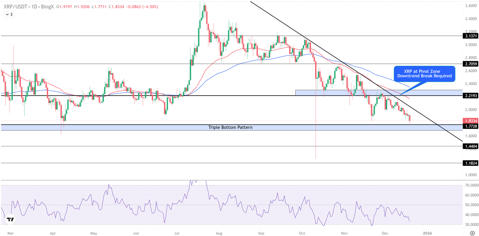Image resolution: width=479 pixels, height=236 pixels.
Task: Select the blue pivot zone callout annotation
Action: [424, 73]
